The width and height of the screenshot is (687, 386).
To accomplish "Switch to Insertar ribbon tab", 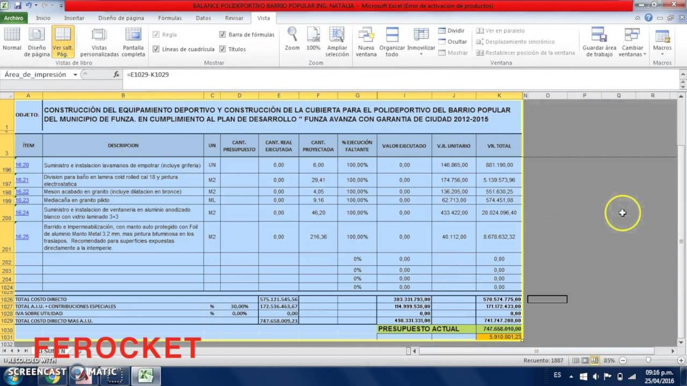I will point(74,18).
